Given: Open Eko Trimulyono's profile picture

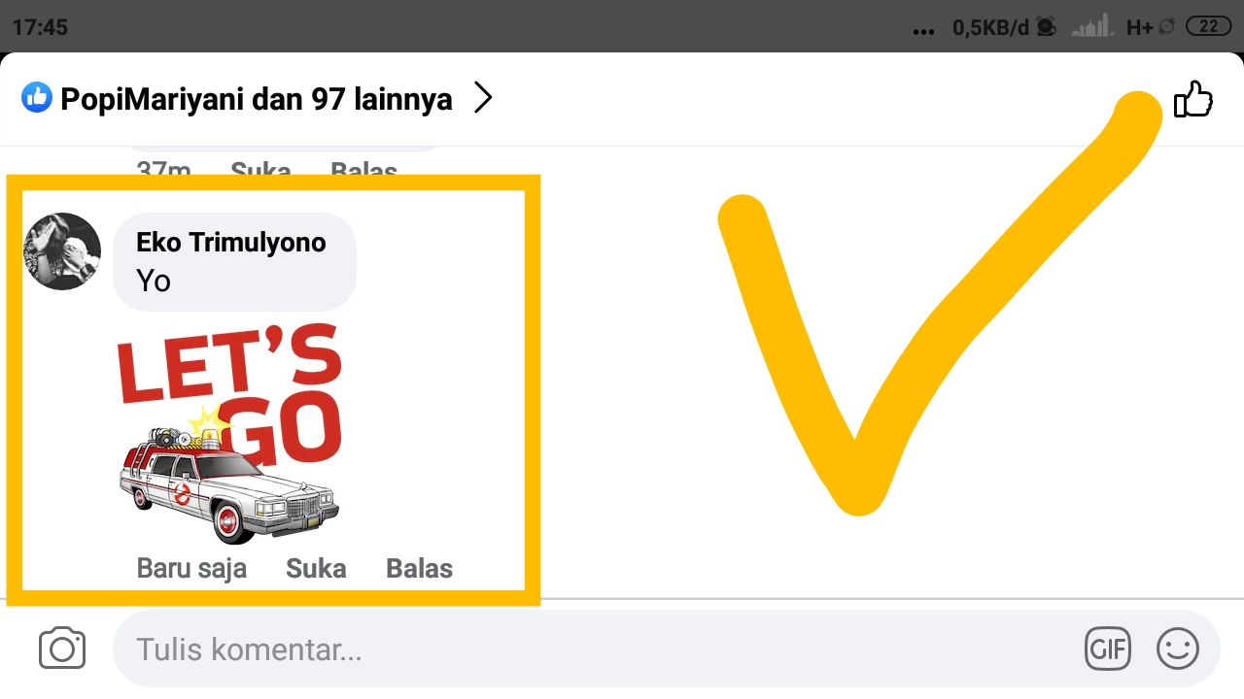Looking at the screenshot, I should (61, 251).
